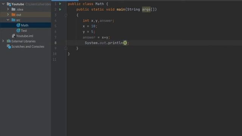The height and width of the screenshot is (136, 242).
Task: Expand the .idea folder
Action: 8,9
